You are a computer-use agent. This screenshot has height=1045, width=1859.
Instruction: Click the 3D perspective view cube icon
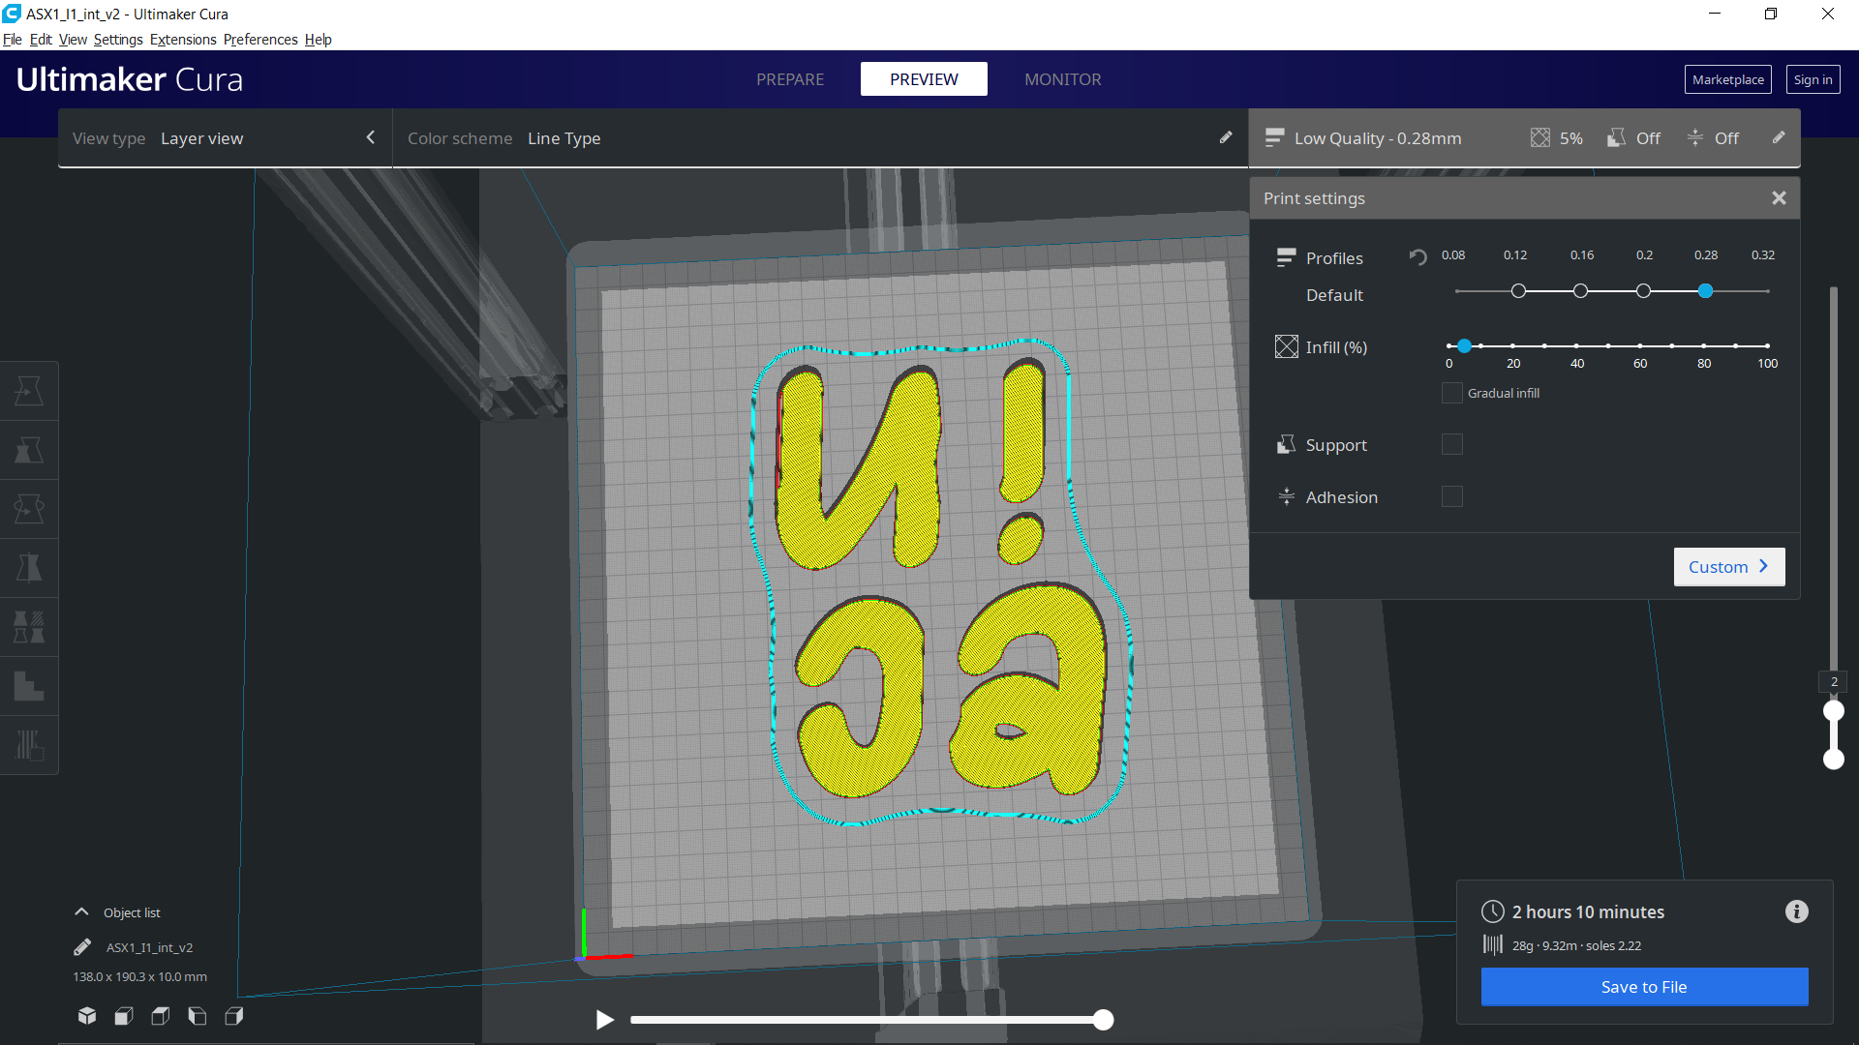pos(87,1016)
